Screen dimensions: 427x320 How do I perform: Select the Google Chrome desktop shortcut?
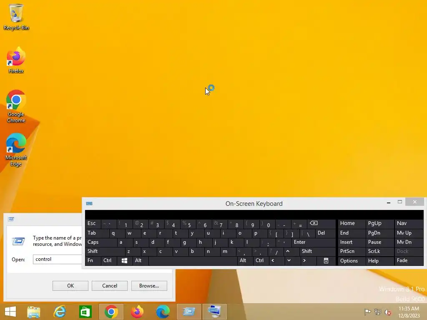point(16,106)
